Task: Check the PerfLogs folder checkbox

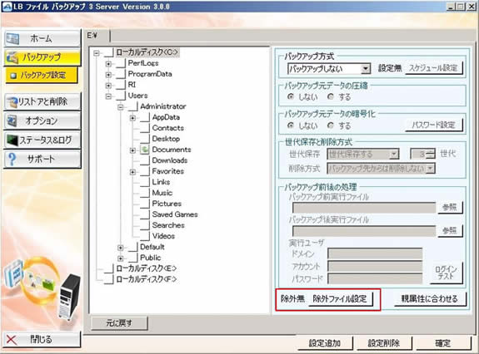Action: 121,63
